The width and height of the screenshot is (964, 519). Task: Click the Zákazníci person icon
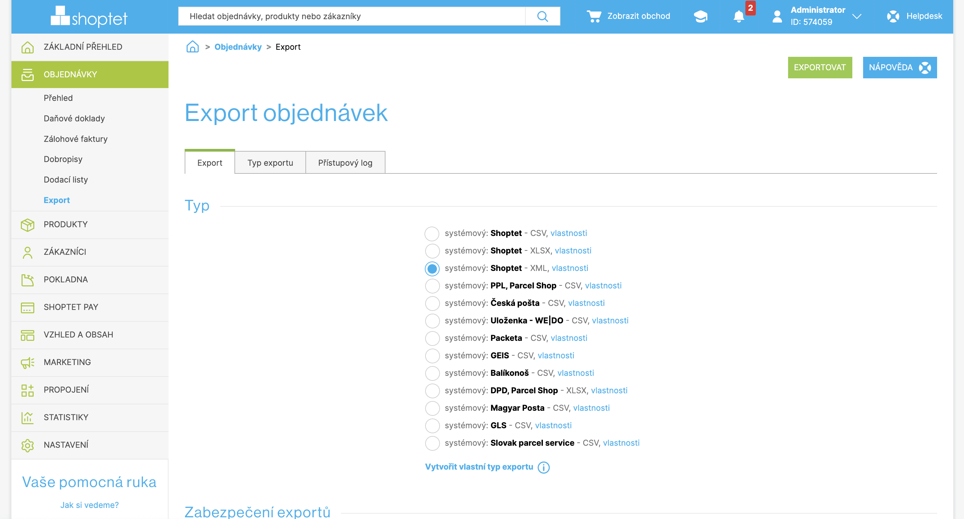(27, 252)
